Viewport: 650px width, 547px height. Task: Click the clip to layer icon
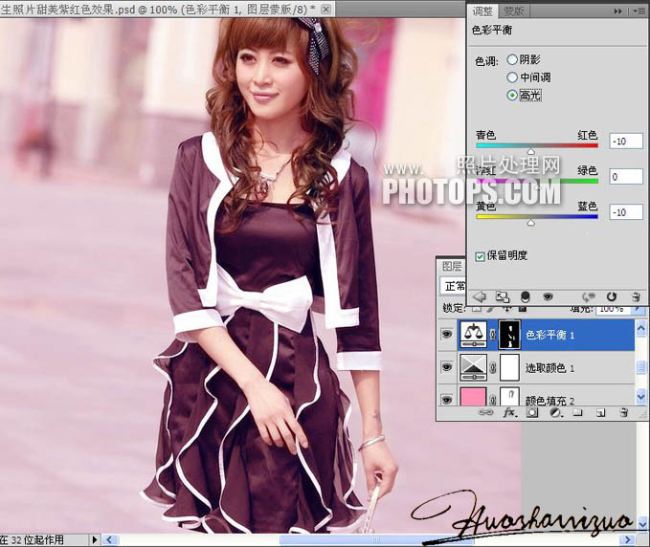[503, 297]
